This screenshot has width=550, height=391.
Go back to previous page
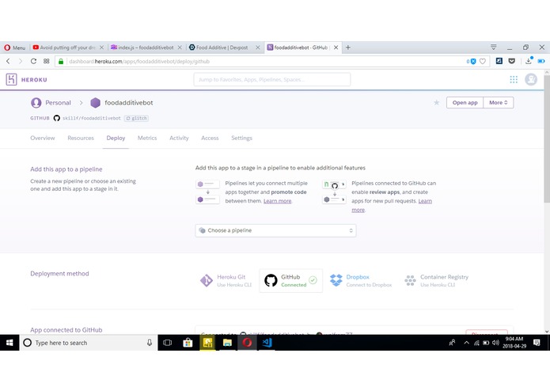[8, 62]
